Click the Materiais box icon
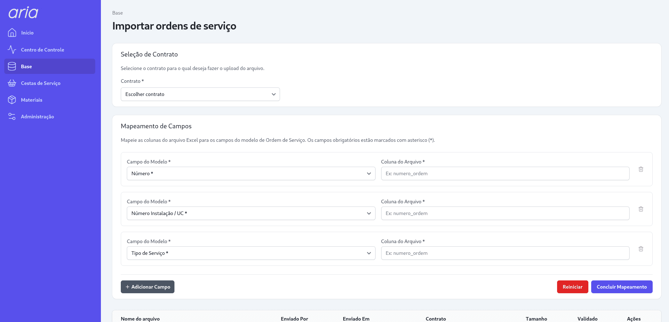The width and height of the screenshot is (669, 322). point(12,100)
